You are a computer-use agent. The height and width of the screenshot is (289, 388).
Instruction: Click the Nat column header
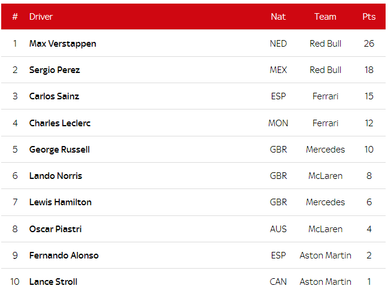278,17
